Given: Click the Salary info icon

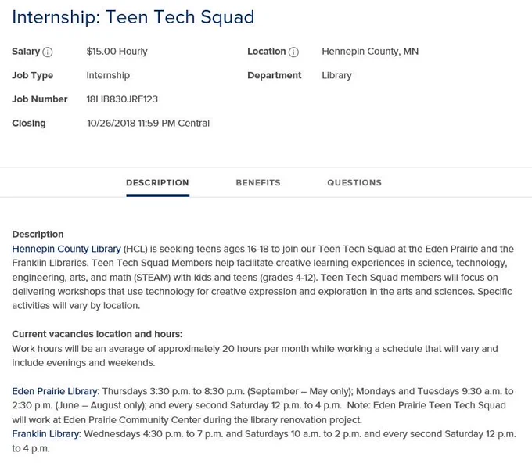Looking at the screenshot, I should pos(48,52).
